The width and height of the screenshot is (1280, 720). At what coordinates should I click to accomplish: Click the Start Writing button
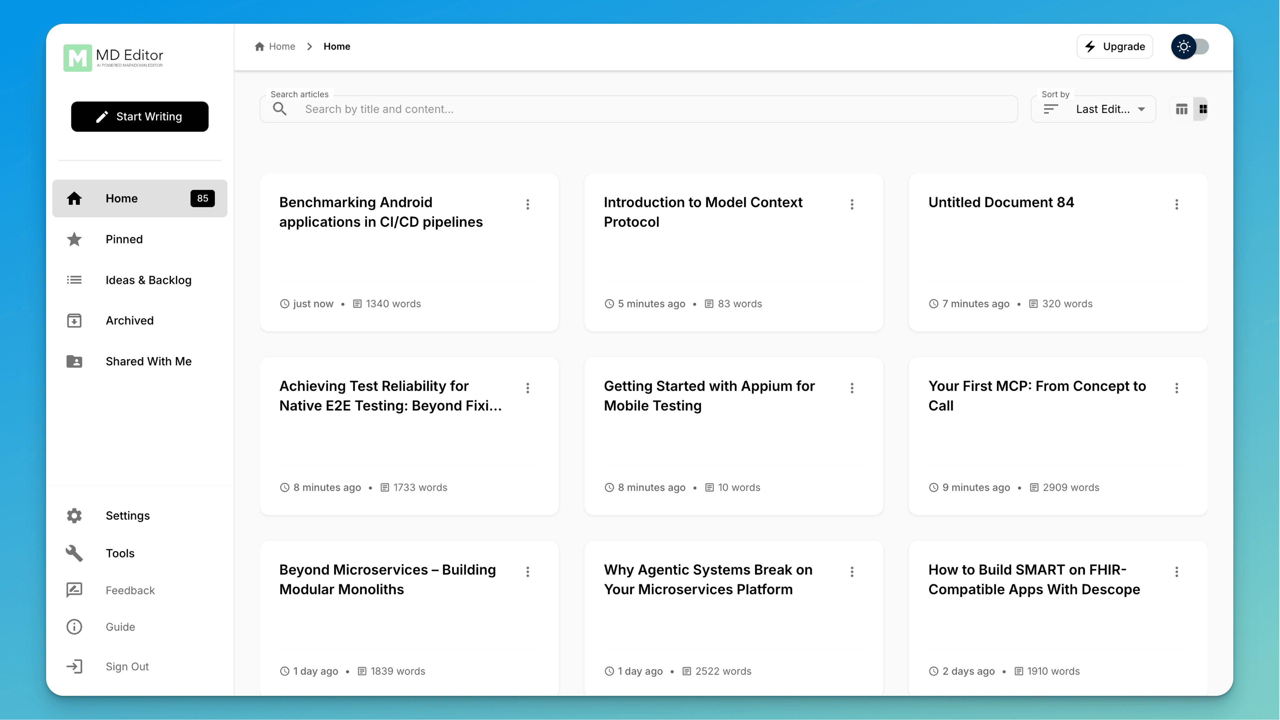[140, 116]
